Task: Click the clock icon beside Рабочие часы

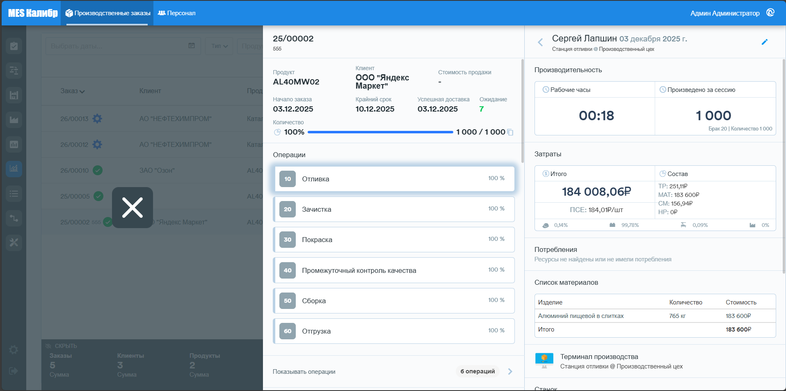Action: [546, 89]
